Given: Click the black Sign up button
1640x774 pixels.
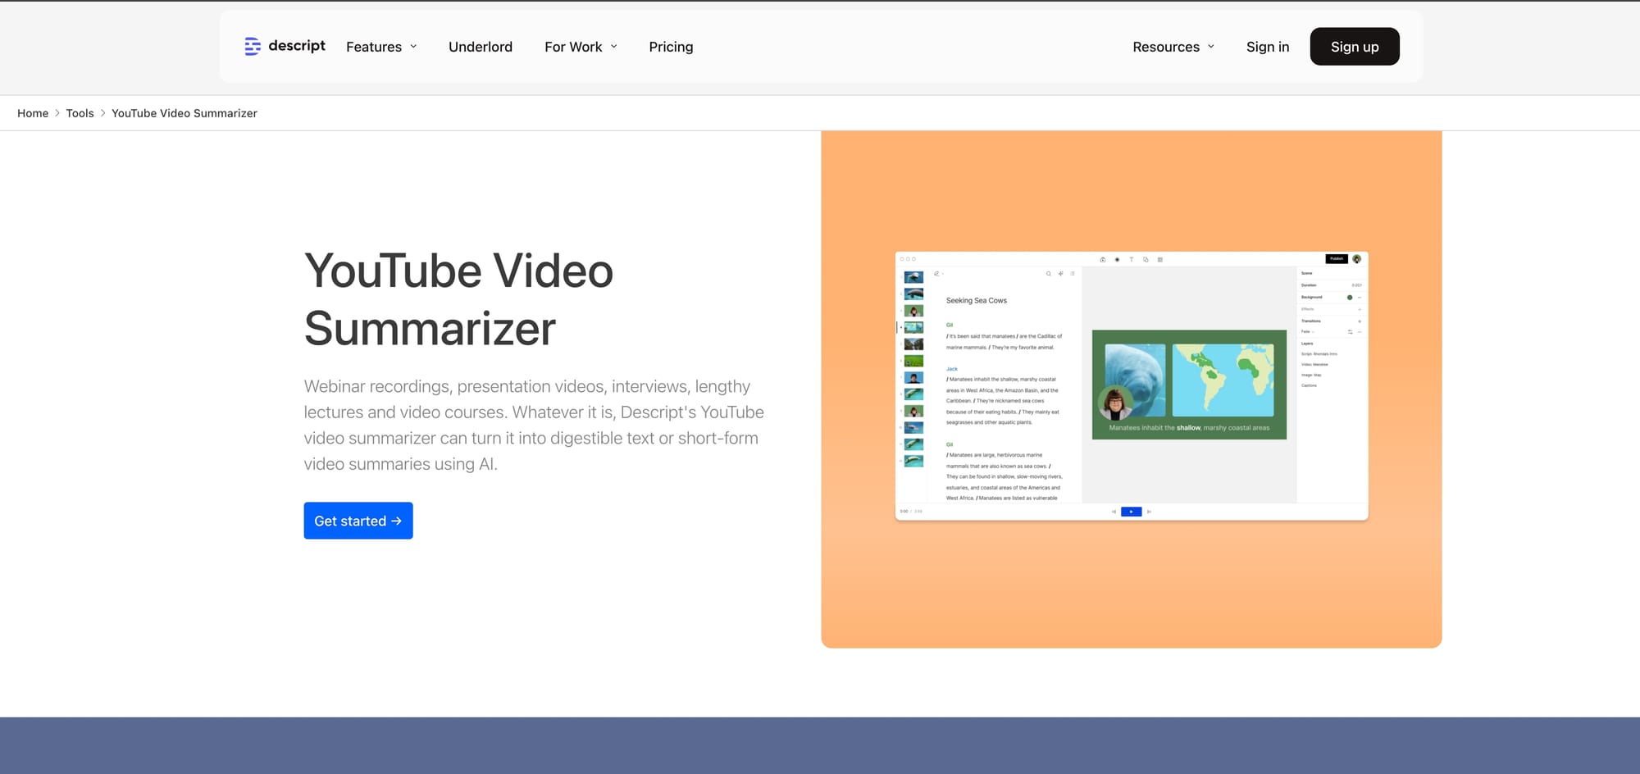Looking at the screenshot, I should click(x=1355, y=47).
